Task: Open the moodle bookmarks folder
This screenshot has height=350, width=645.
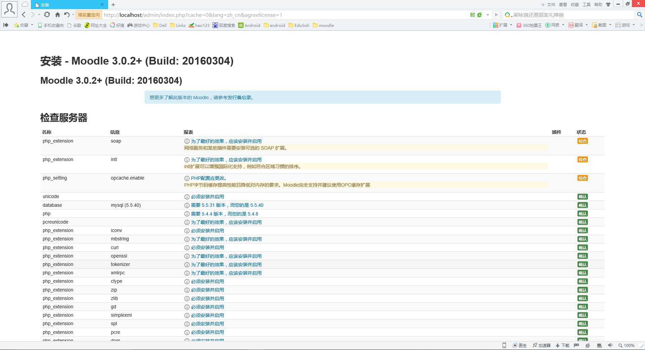Action: tap(323, 25)
